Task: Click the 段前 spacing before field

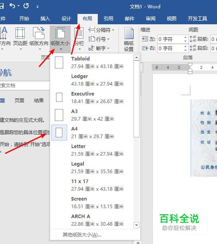Action: point(214,39)
